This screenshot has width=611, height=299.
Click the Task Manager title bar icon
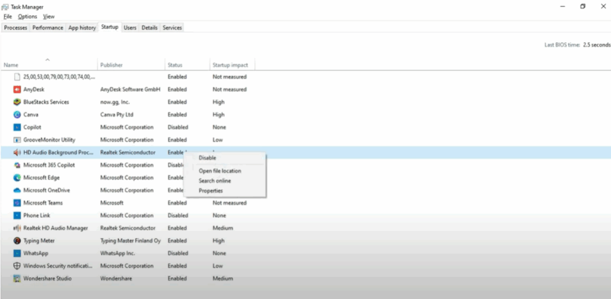point(5,7)
